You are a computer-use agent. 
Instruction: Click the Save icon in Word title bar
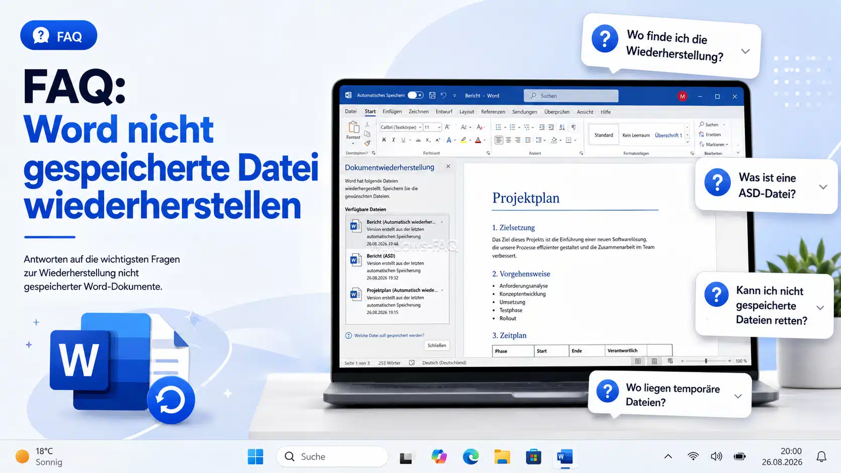click(432, 96)
